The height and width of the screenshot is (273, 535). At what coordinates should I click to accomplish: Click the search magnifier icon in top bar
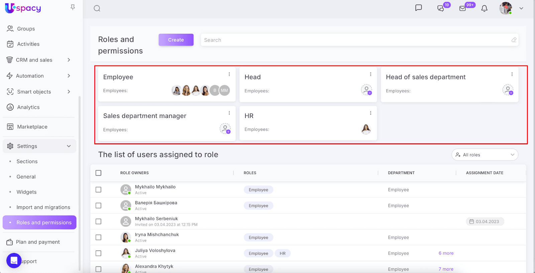[x=97, y=8]
